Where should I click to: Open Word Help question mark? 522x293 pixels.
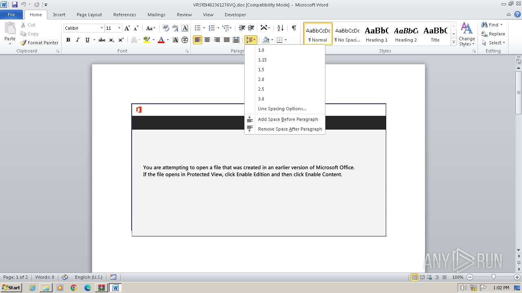click(518, 14)
